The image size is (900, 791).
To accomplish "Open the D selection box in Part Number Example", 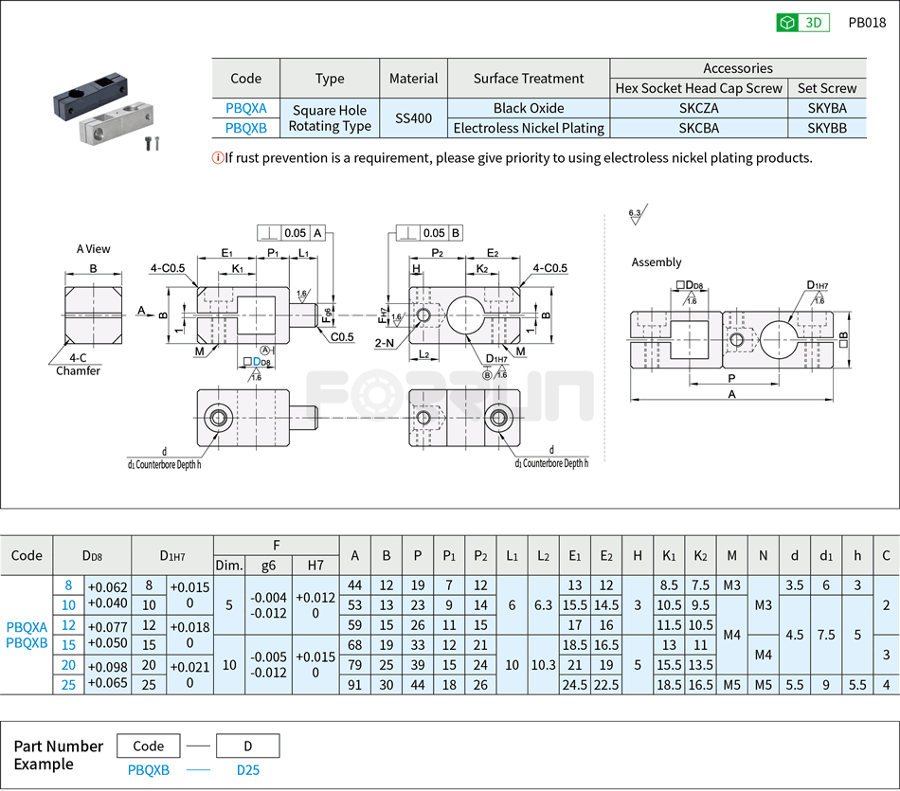I will tap(248, 746).
